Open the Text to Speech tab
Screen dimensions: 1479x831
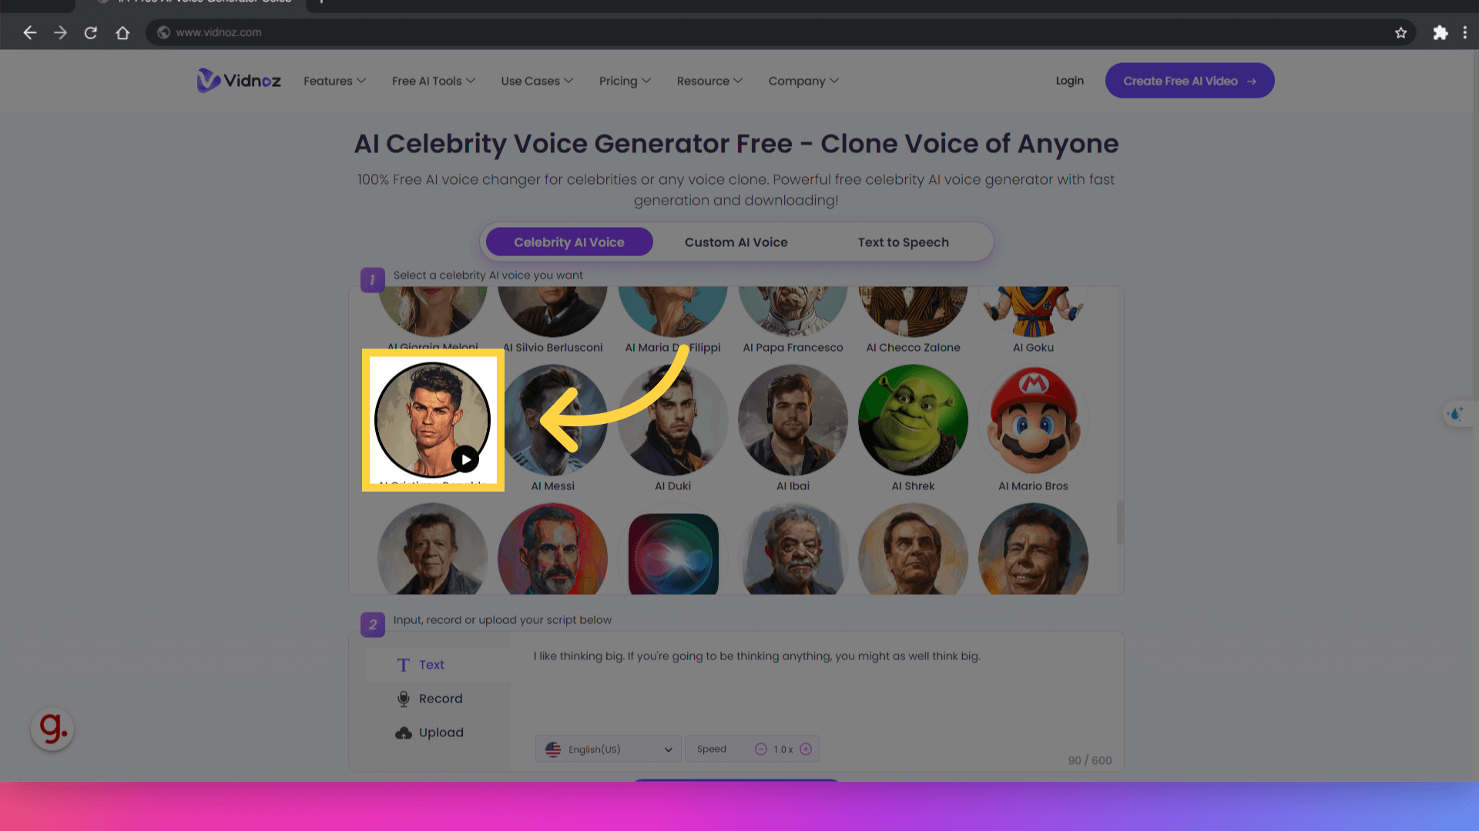[x=904, y=242]
